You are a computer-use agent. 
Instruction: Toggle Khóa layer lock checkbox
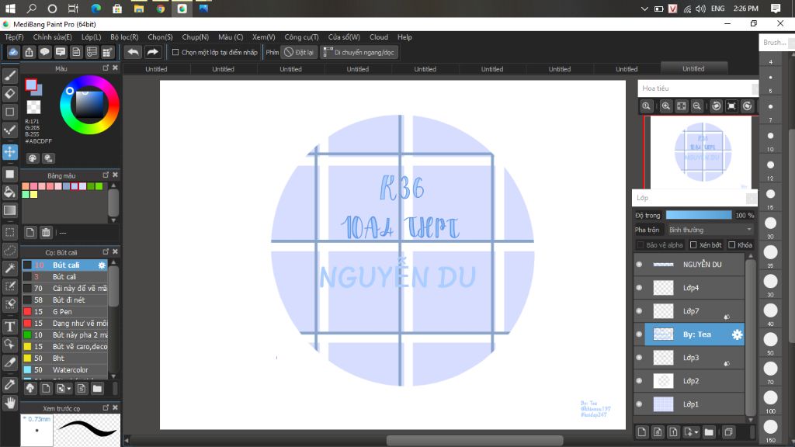[x=731, y=244]
